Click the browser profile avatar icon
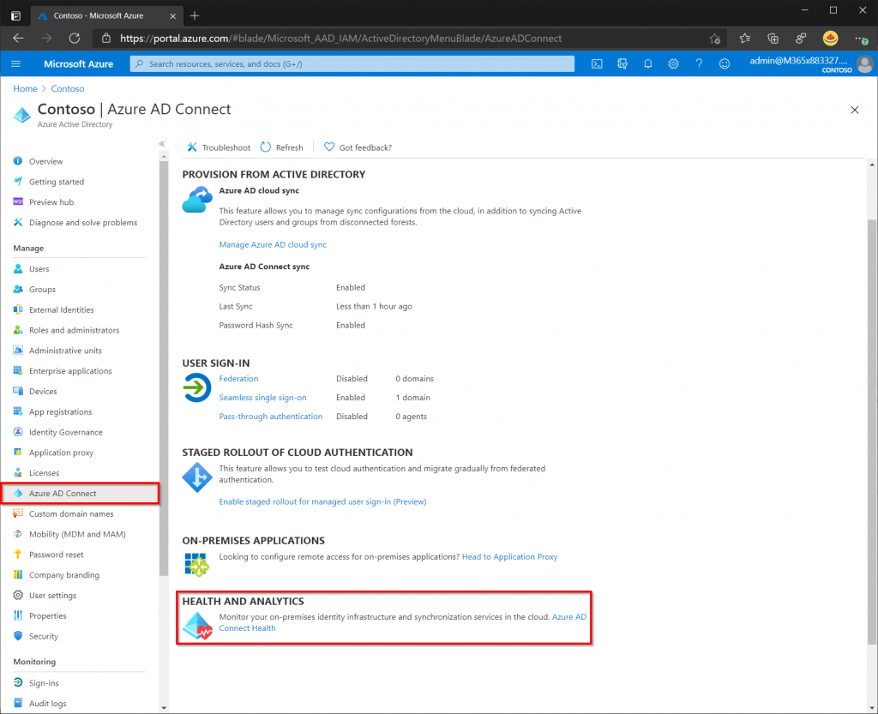Viewport: 878px width, 714px height. click(830, 38)
